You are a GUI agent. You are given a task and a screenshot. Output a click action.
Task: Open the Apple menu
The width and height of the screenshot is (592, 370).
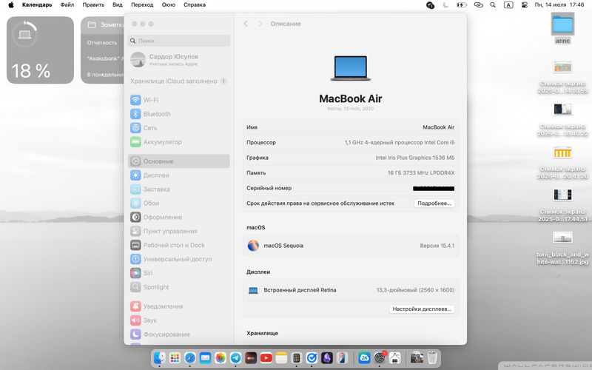11,5
